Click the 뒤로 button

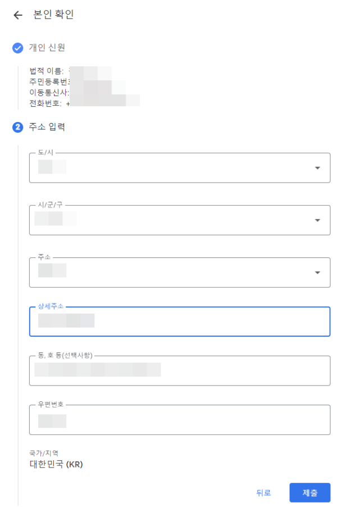click(x=262, y=492)
